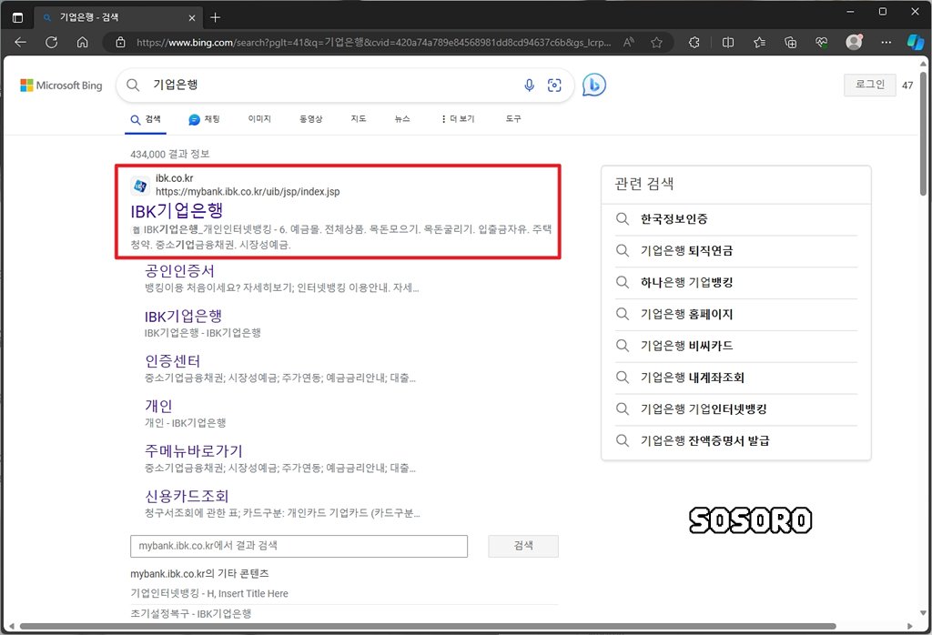Image resolution: width=932 pixels, height=635 pixels.
Task: Open Settings and more ellipsis menu
Action: point(886,42)
